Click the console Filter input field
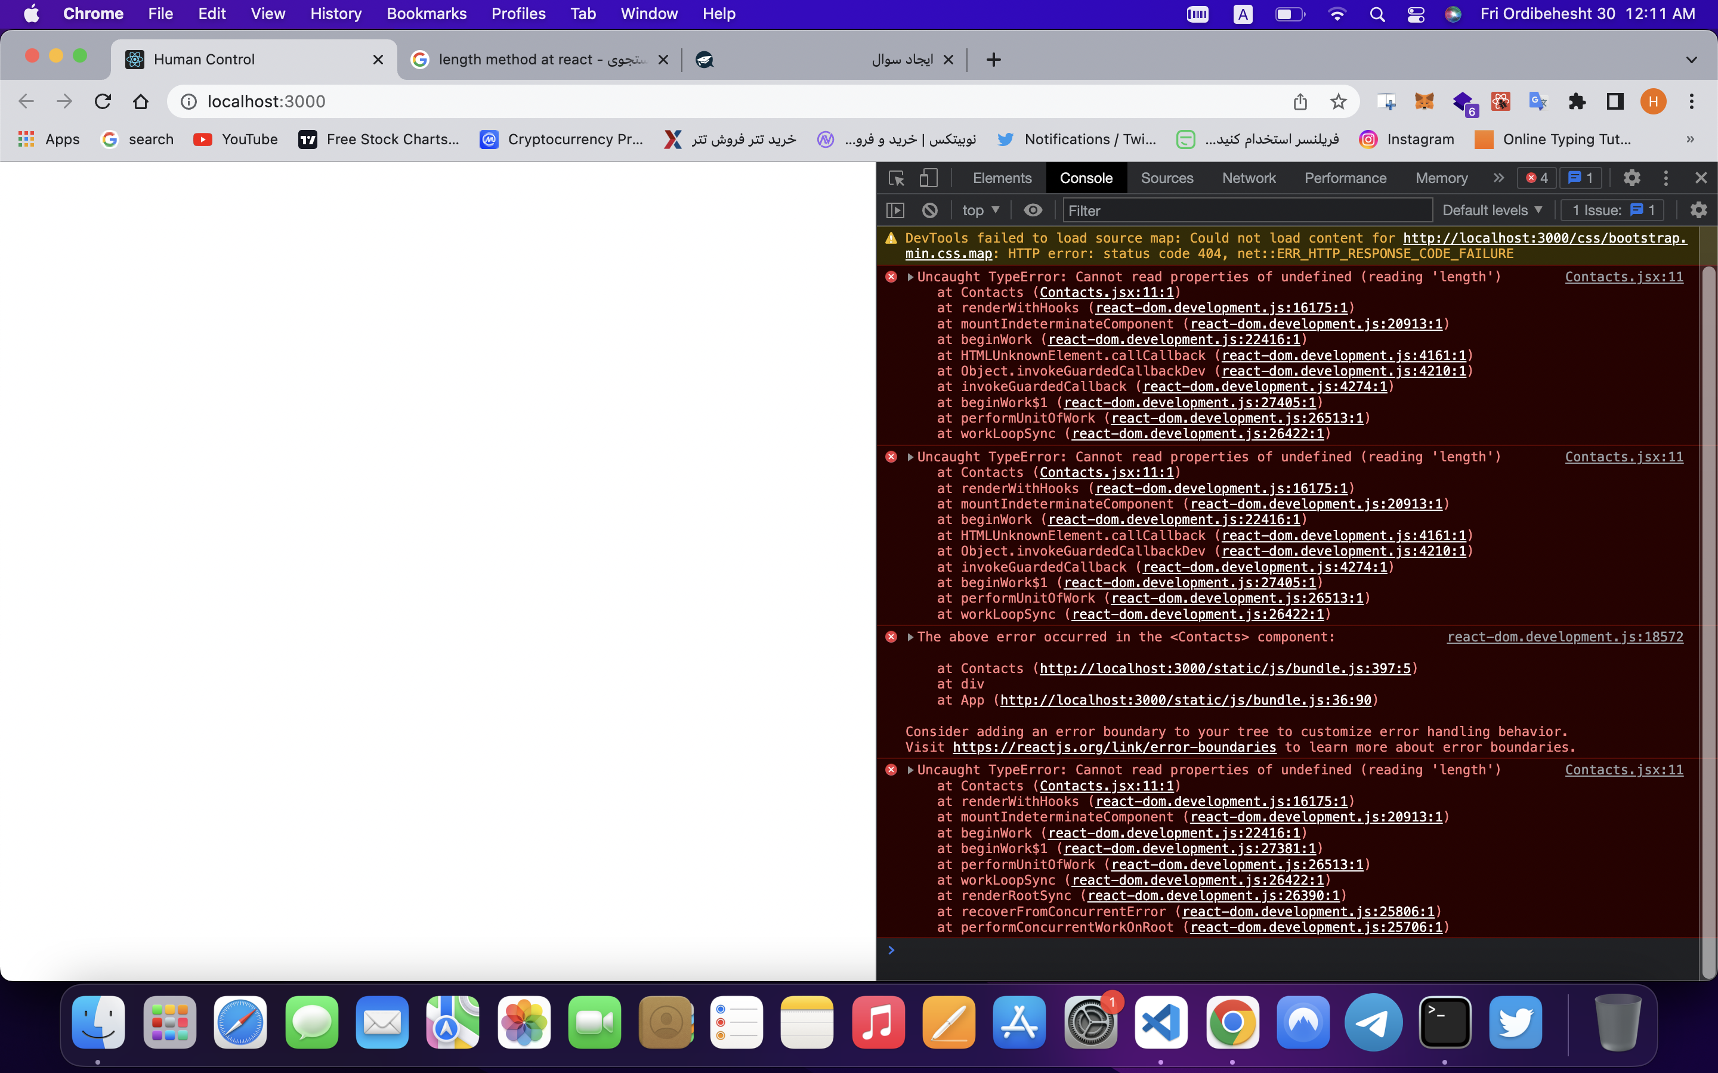Screen dimensions: 1718x1073 [1247, 210]
